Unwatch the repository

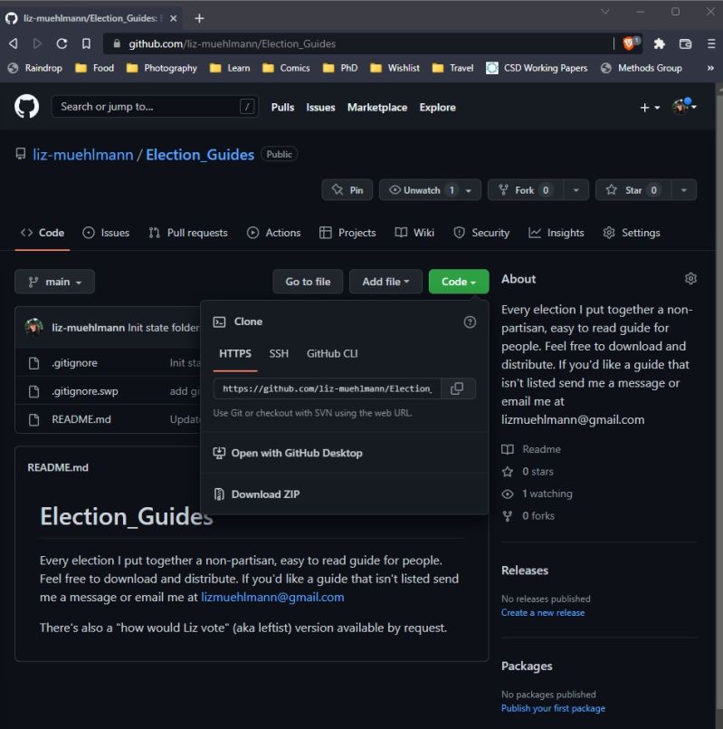click(x=430, y=189)
